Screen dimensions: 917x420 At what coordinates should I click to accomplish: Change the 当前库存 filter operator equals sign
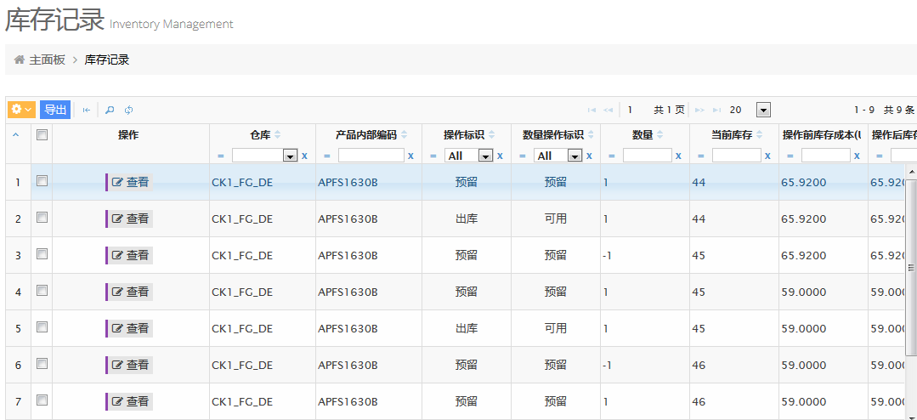tap(701, 156)
